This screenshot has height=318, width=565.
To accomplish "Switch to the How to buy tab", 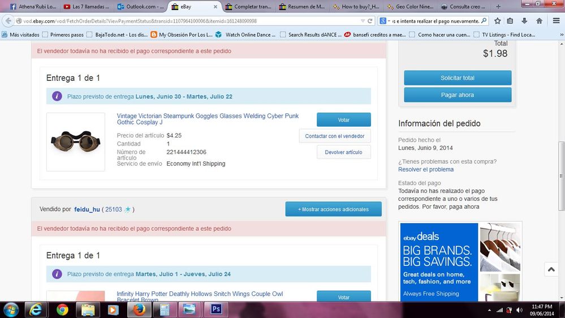I will coord(356,6).
